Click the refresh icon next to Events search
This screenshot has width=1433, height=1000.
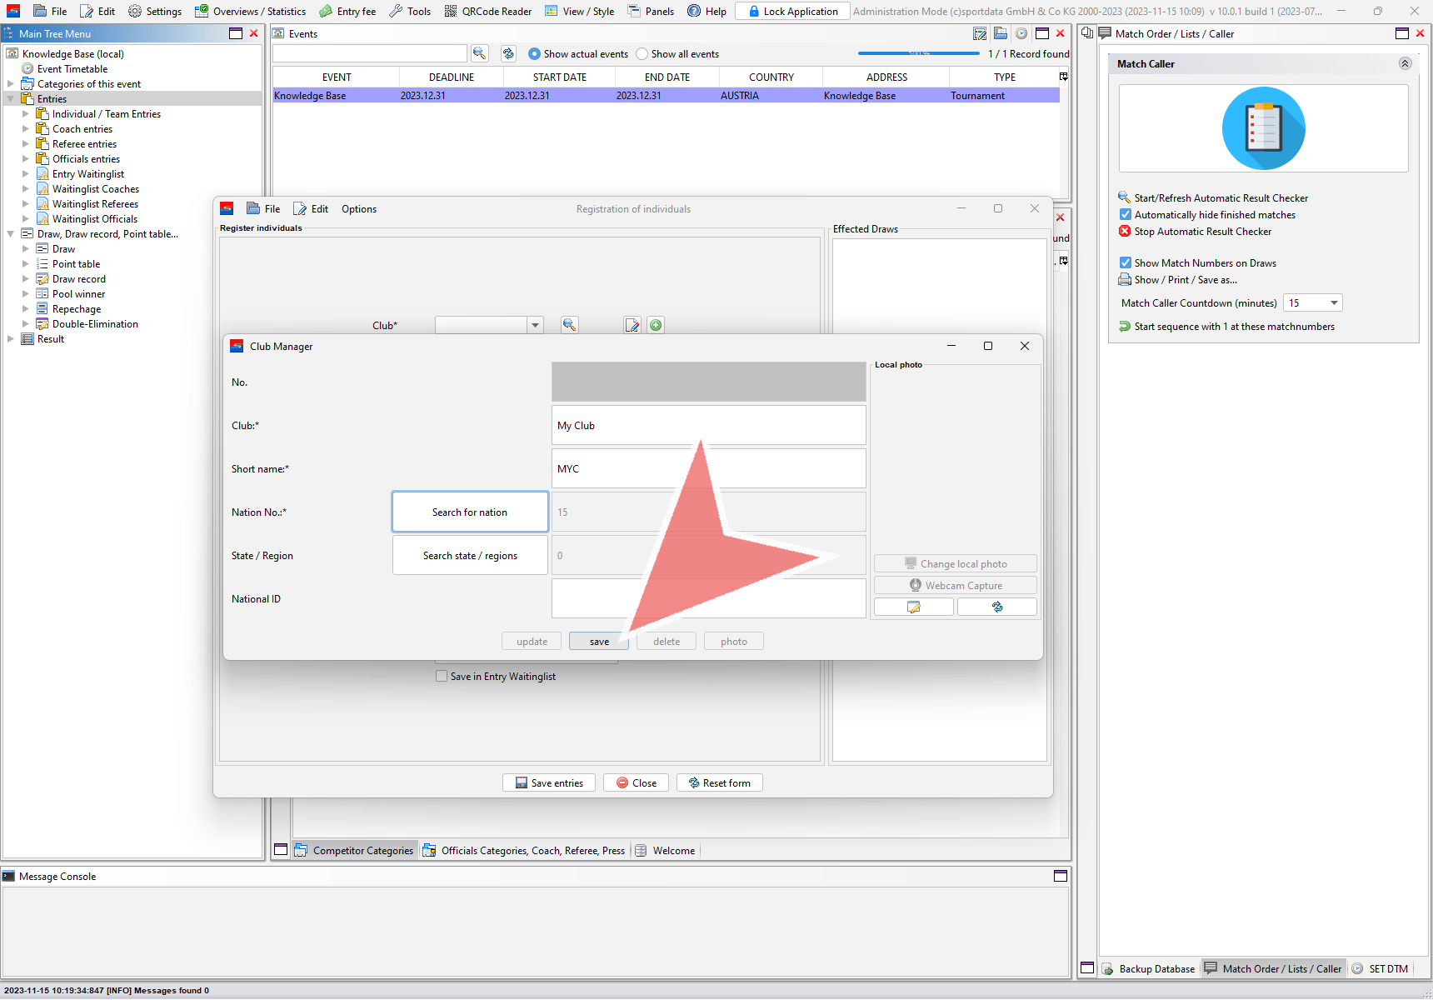tap(508, 53)
